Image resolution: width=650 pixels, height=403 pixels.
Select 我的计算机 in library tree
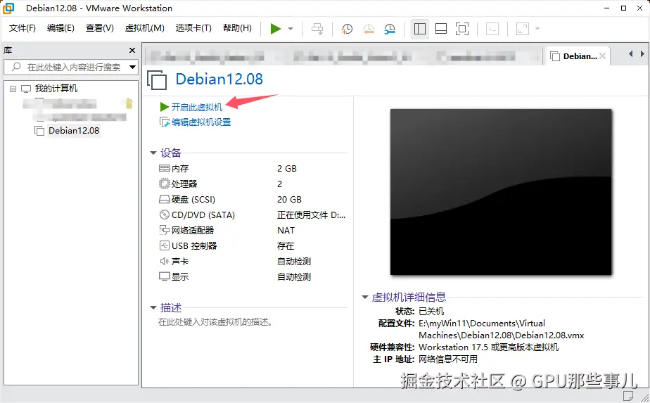click(56, 89)
